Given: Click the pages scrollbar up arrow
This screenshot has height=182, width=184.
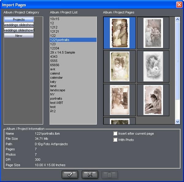Looking at the screenshot, I should point(178,19).
